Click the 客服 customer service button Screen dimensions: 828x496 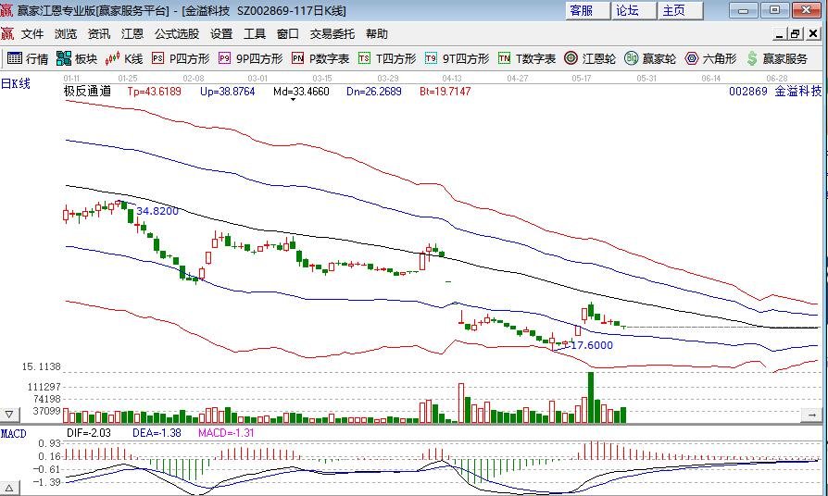[x=588, y=10]
